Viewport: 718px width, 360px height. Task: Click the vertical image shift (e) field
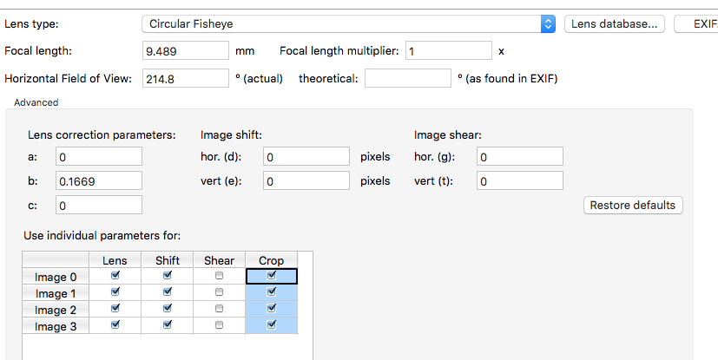point(306,180)
